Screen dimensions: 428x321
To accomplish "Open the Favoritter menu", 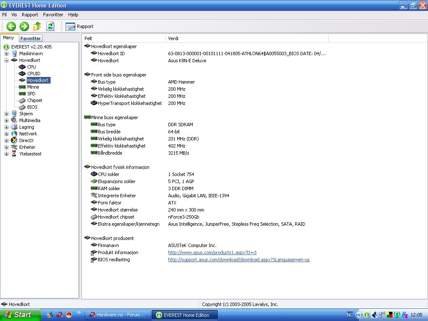I will coord(53,15).
